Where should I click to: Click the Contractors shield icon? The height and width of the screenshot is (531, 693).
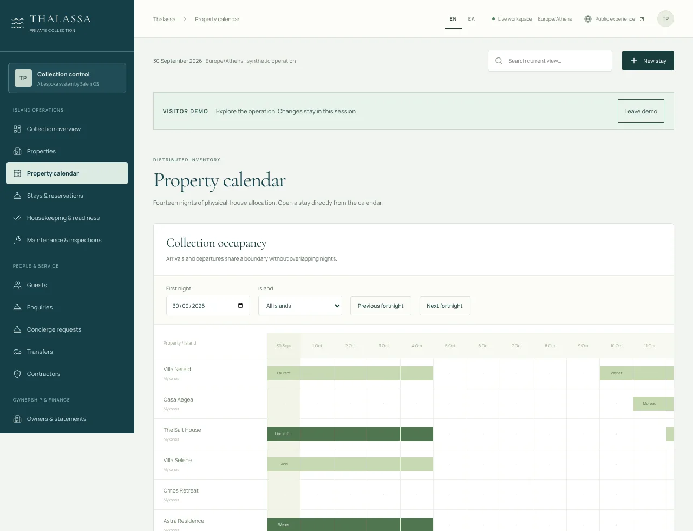click(x=17, y=374)
